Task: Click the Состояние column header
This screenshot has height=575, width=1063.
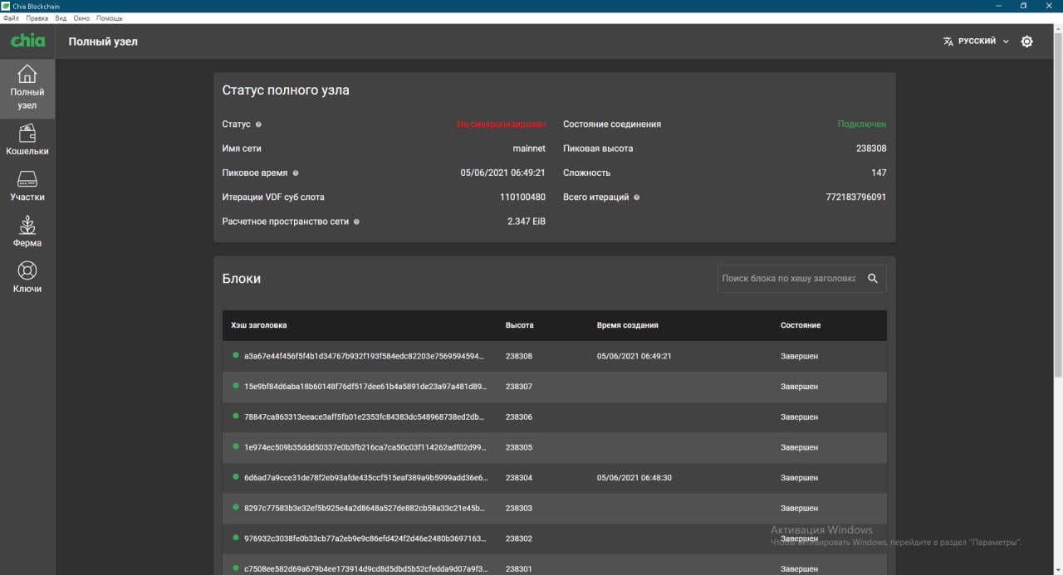Action: pos(801,325)
